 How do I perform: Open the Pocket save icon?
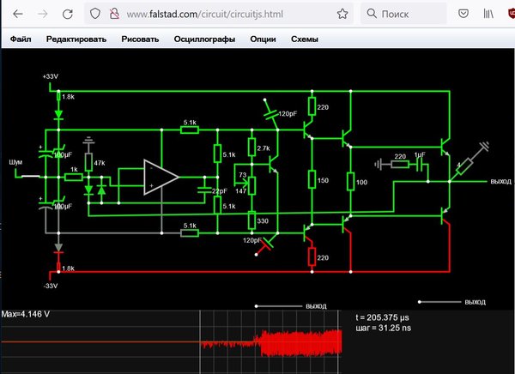(463, 14)
